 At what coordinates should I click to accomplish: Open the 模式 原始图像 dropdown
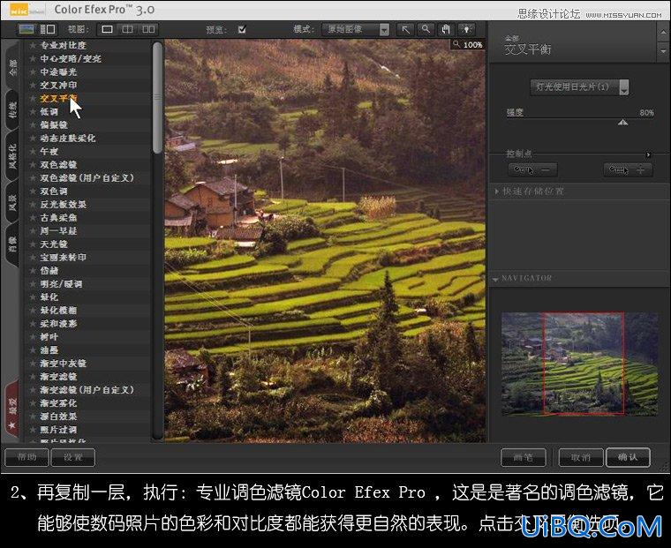click(356, 29)
